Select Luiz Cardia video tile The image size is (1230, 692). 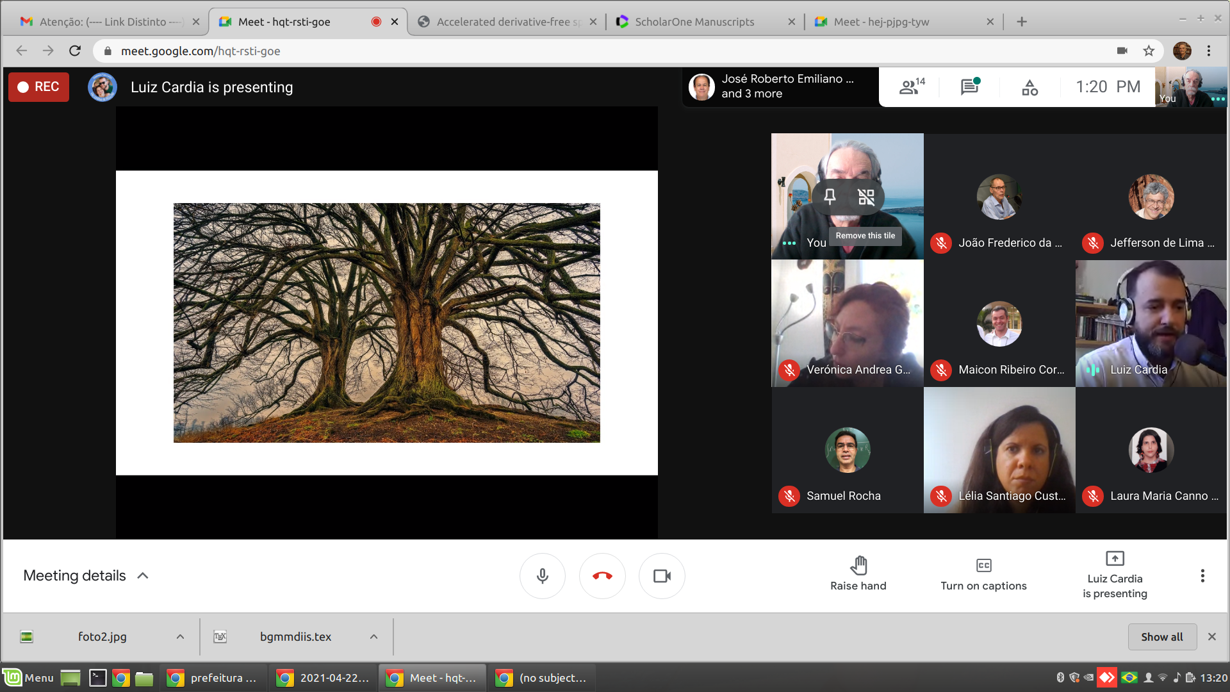tap(1151, 323)
